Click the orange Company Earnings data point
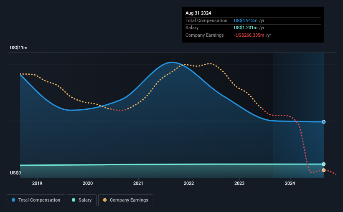 323,170
